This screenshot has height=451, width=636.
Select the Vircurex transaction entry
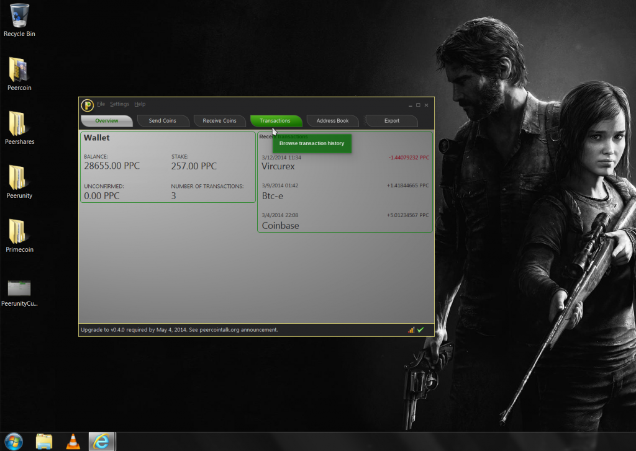point(345,163)
